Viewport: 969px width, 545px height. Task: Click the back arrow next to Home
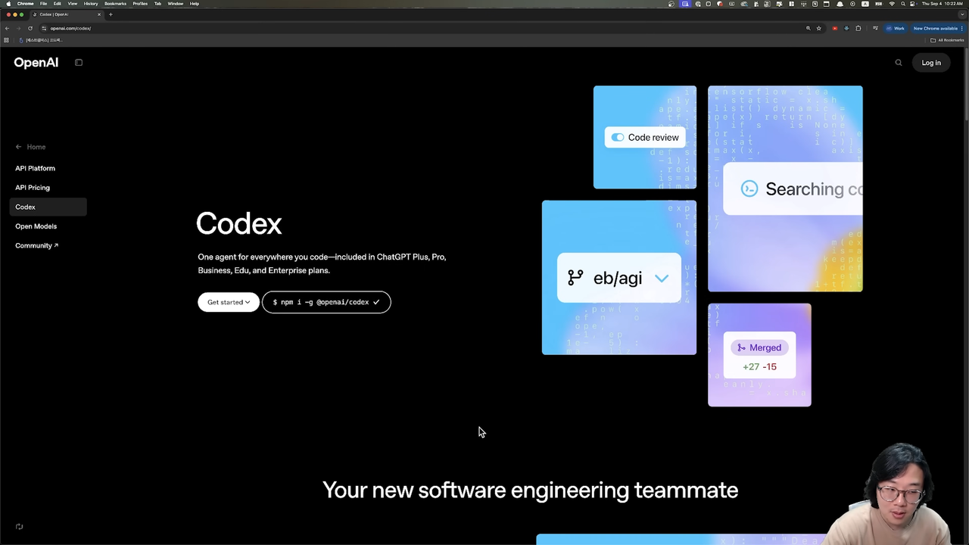pos(19,147)
